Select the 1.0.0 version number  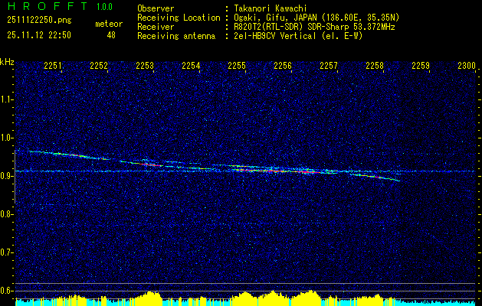click(104, 7)
